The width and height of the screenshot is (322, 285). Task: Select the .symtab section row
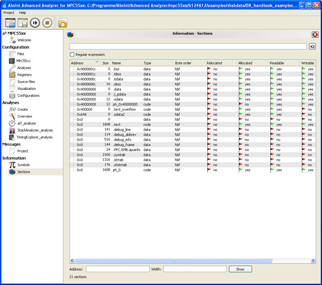tap(193, 155)
